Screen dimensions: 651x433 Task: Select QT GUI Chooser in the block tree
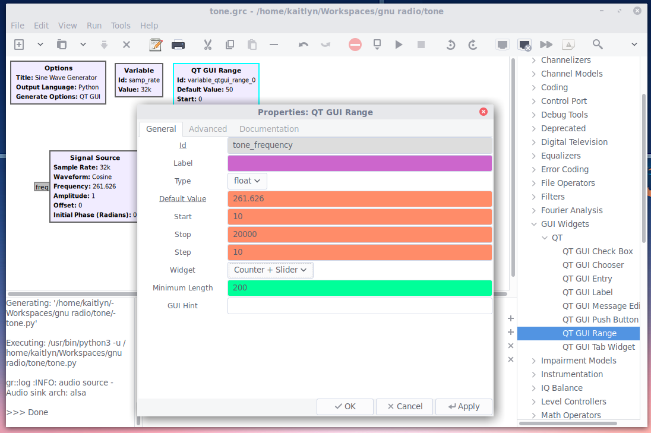pyautogui.click(x=593, y=265)
